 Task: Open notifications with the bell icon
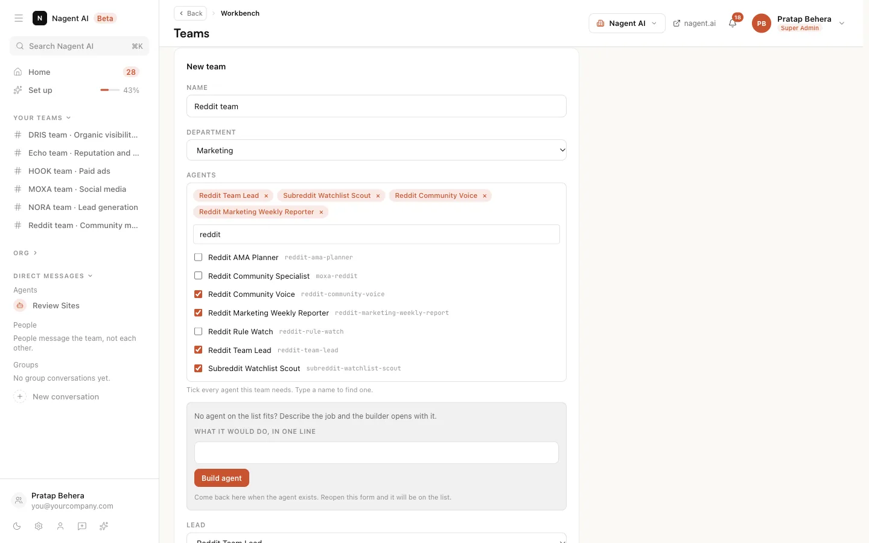pyautogui.click(x=733, y=24)
